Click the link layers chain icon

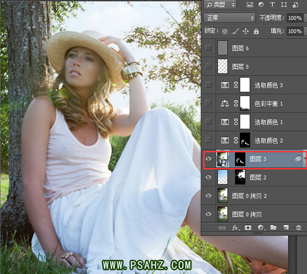[222, 228]
